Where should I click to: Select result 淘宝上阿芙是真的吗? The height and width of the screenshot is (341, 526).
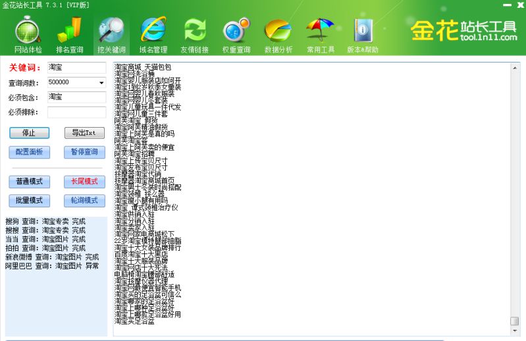[x=144, y=134]
